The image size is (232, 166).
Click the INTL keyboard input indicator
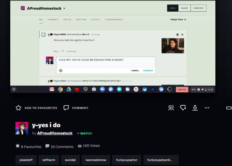pos(194,90)
